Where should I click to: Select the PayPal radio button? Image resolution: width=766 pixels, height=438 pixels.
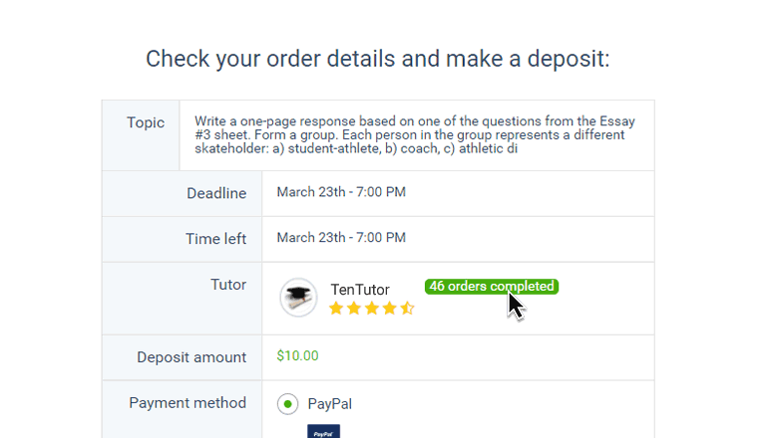[287, 404]
